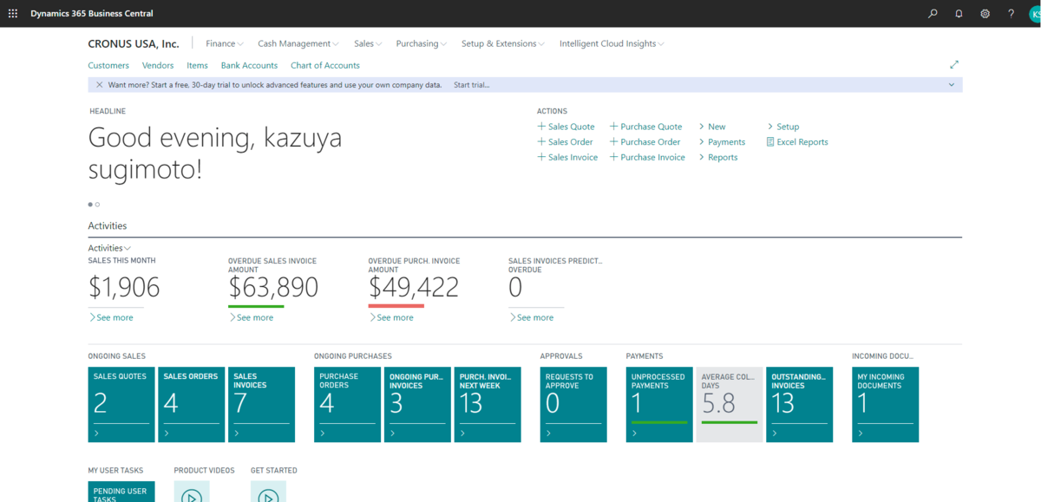
Task: Open the app launcher waffle icon
Action: (13, 13)
